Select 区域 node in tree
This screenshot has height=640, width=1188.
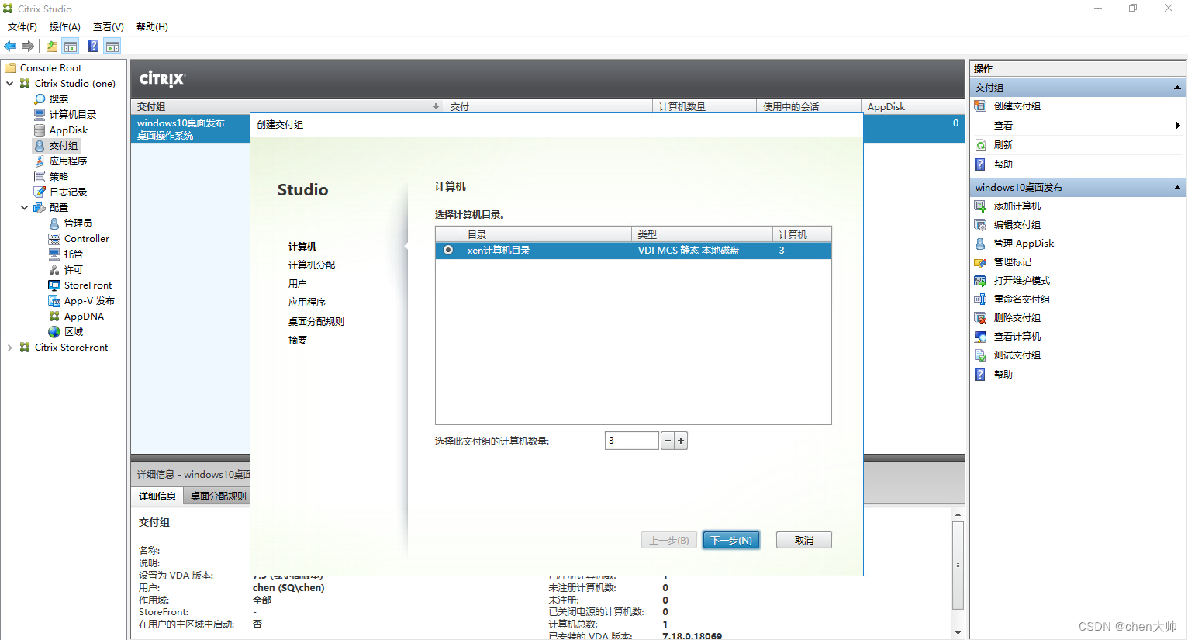tap(73, 332)
